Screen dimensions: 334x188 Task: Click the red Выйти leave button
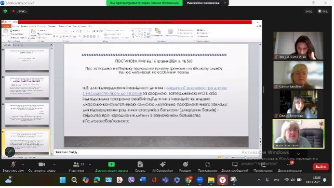(x=321, y=167)
